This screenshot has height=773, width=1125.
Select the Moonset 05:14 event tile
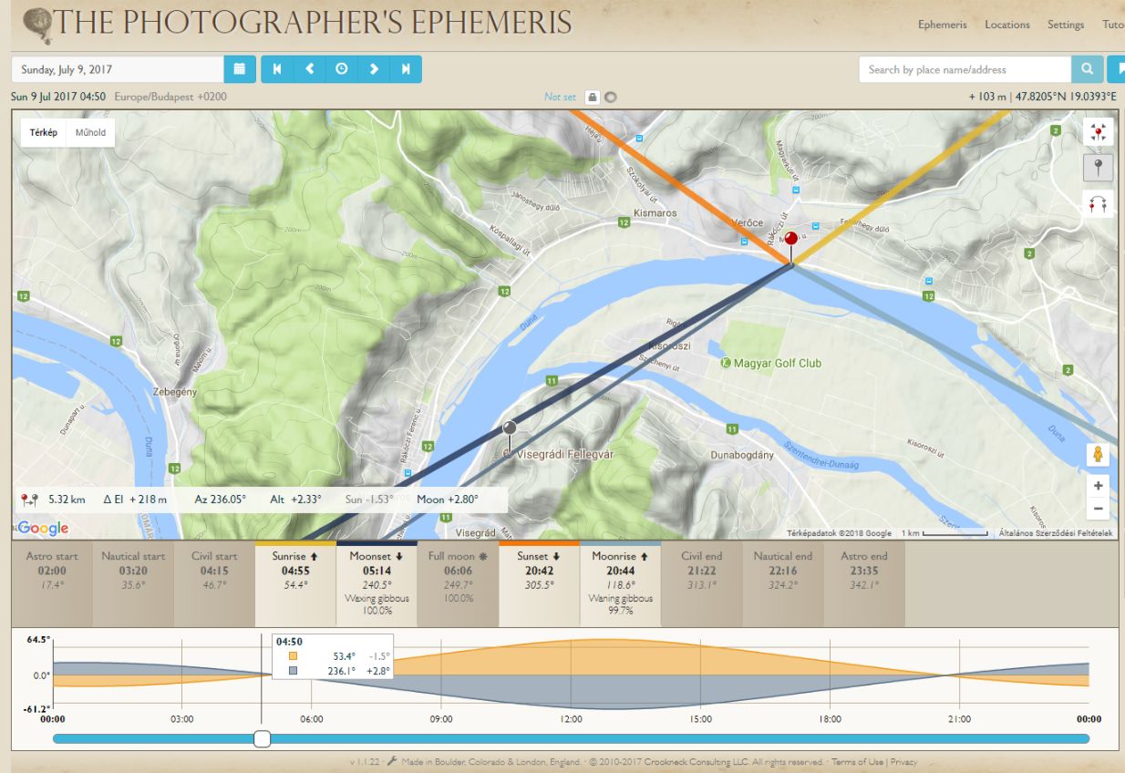coord(377,584)
